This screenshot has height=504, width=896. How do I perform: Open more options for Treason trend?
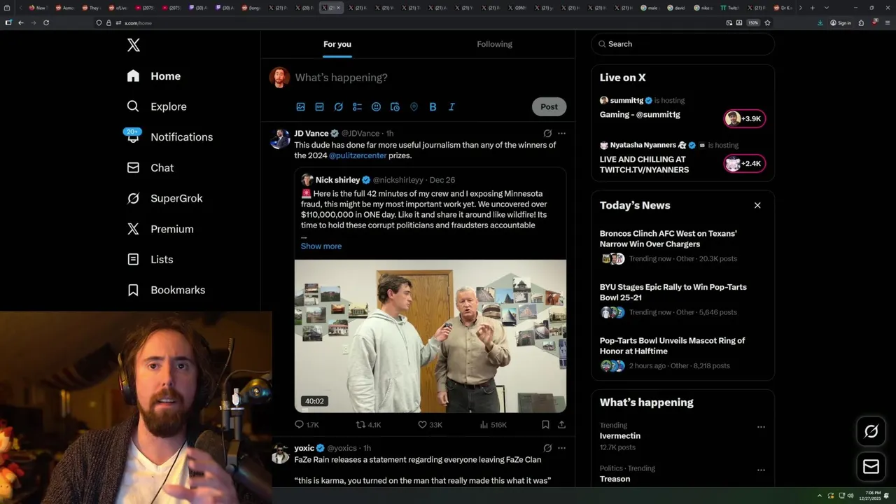[761, 470]
